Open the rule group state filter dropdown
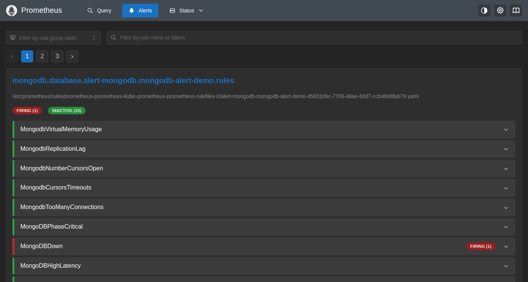The height and width of the screenshot is (282, 528). click(53, 38)
